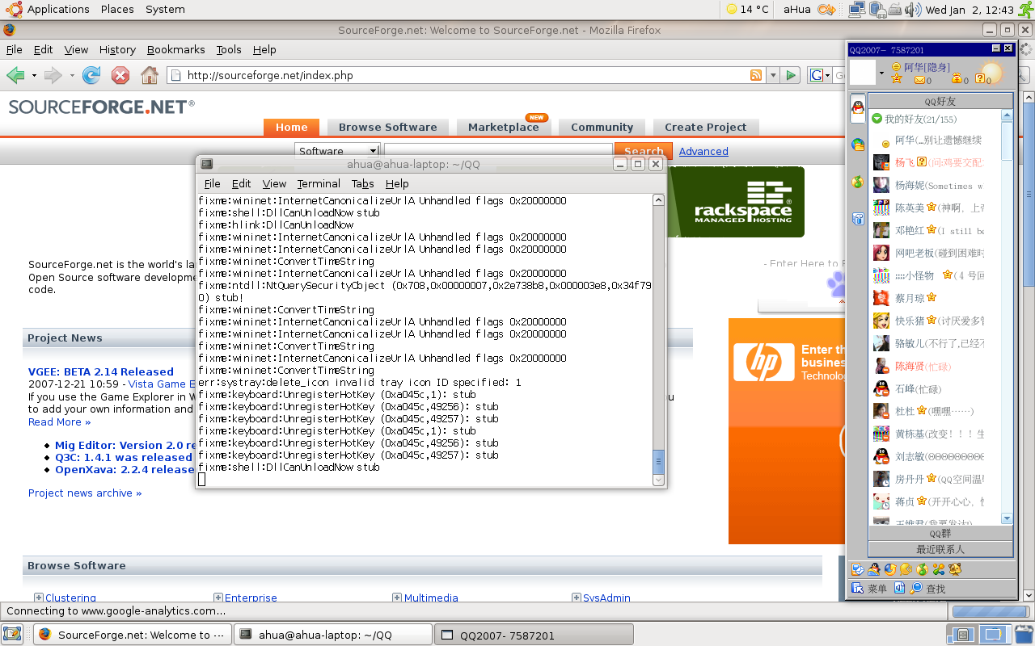Open QQ message manager bottom icon
Image resolution: width=1035 pixels, height=646 pixels.
click(x=858, y=569)
